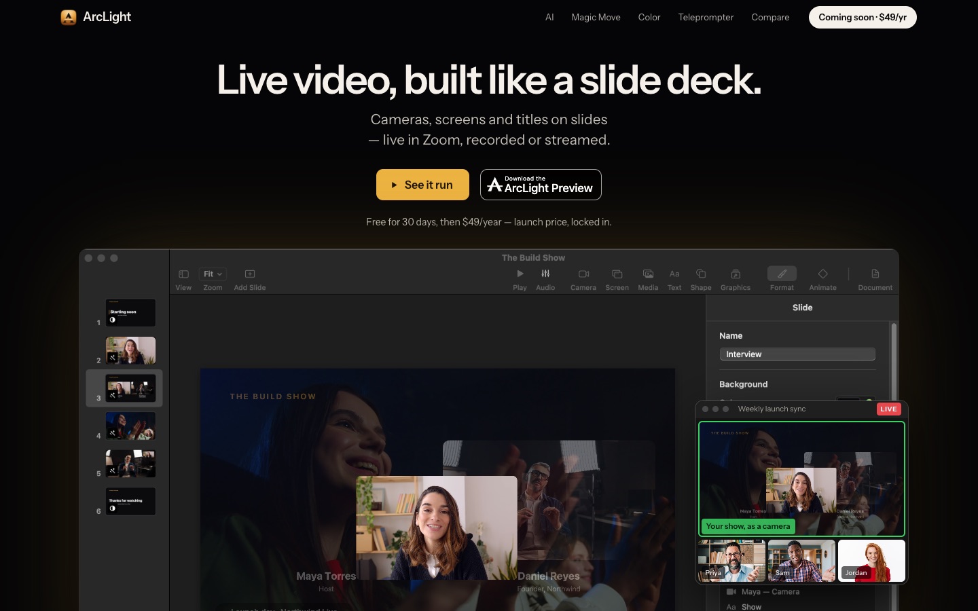The image size is (978, 611).
Task: Select slide 4 thumbnail
Action: click(130, 426)
